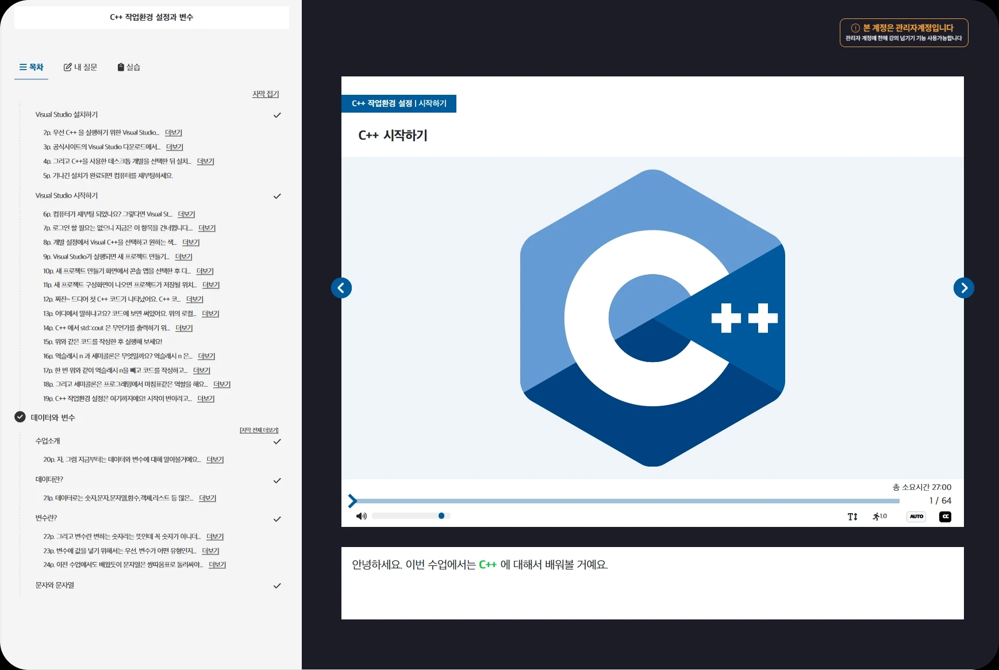Expand 더보기 on the 17p subtitle line

click(202, 371)
